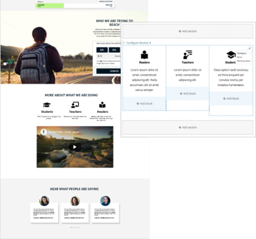Click the custom donation amount input field
This screenshot has height=239, width=256.
click(105, 56)
